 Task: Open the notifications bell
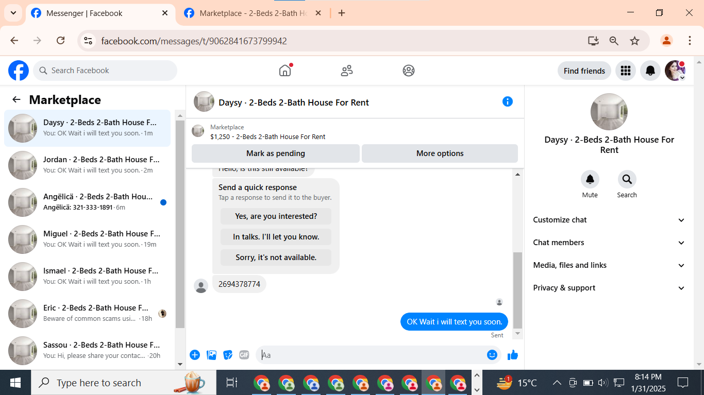tap(650, 71)
